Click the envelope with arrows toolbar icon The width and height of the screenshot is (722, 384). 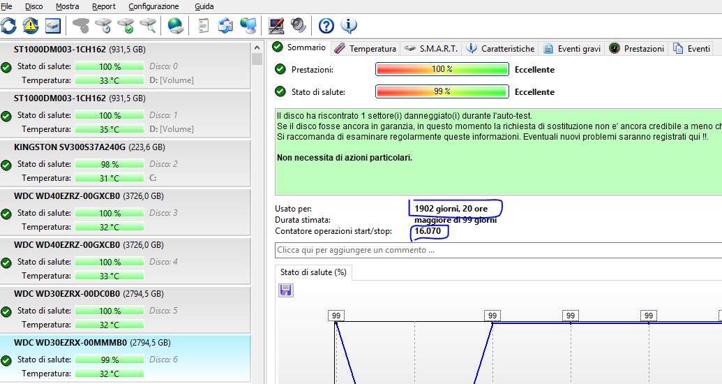225,26
